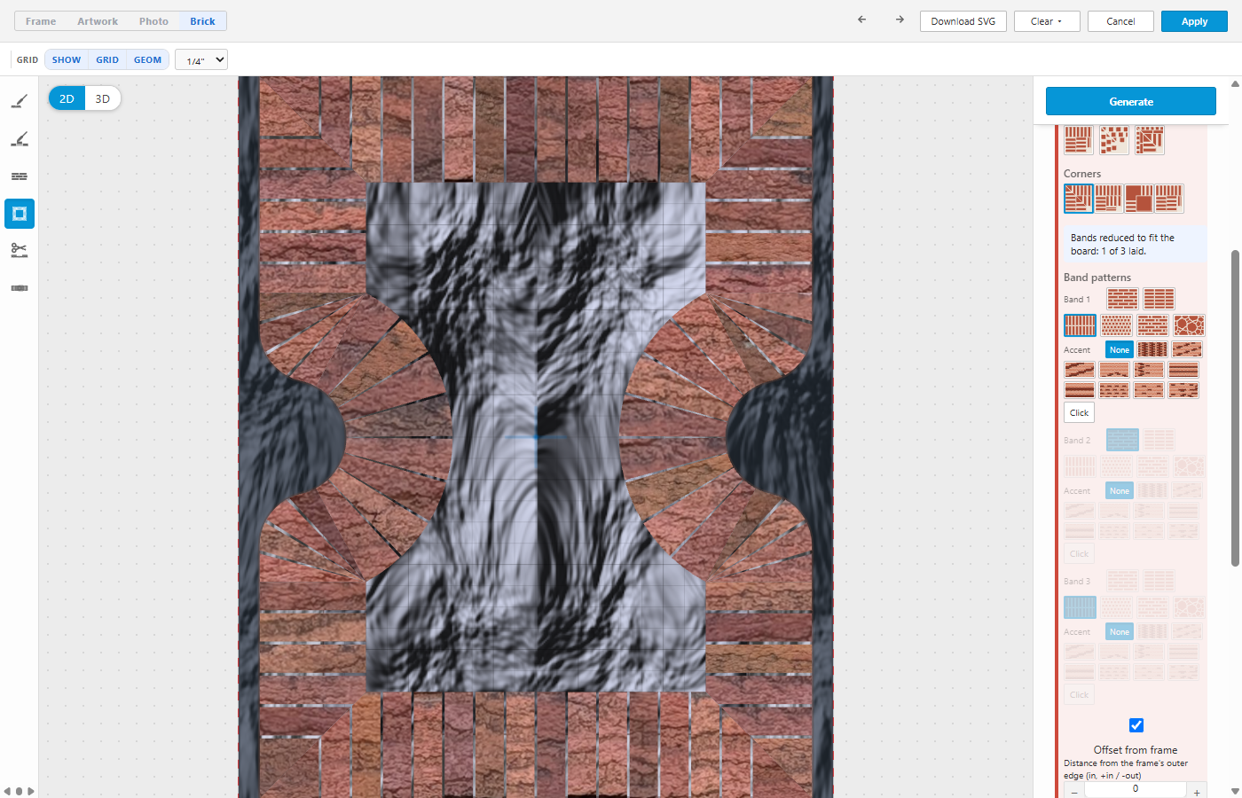Click the redo forward arrow
The width and height of the screenshot is (1242, 798).
click(x=900, y=20)
